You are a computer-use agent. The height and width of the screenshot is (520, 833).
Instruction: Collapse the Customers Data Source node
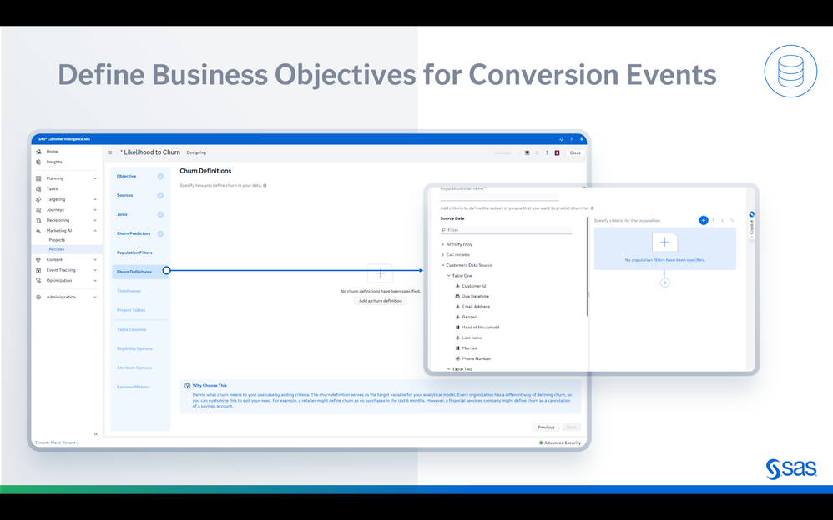442,265
